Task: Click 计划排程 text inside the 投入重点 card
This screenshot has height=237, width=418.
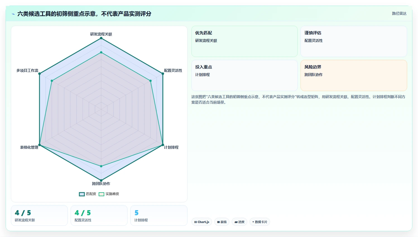Action: click(203, 75)
